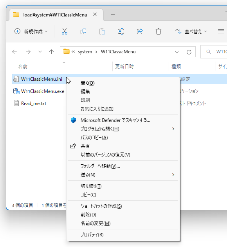Image resolution: width=227 pixels, height=247 pixels.
Task: Open 送る(N) submenu
Action: [x=123, y=175]
